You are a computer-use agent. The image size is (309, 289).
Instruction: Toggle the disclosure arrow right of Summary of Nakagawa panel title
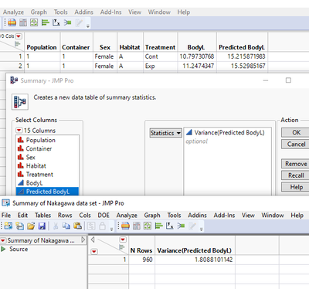tap(83, 240)
